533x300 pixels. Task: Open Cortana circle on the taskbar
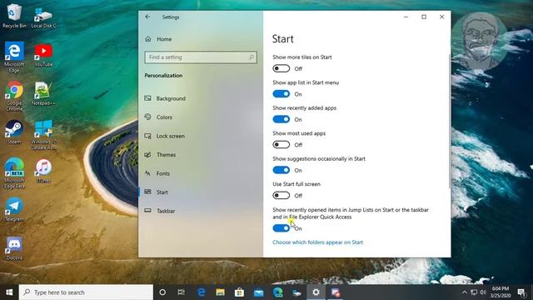(x=162, y=292)
